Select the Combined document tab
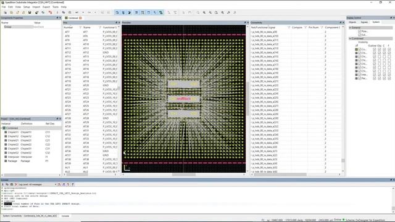395x222 pixels. click(x=73, y=18)
